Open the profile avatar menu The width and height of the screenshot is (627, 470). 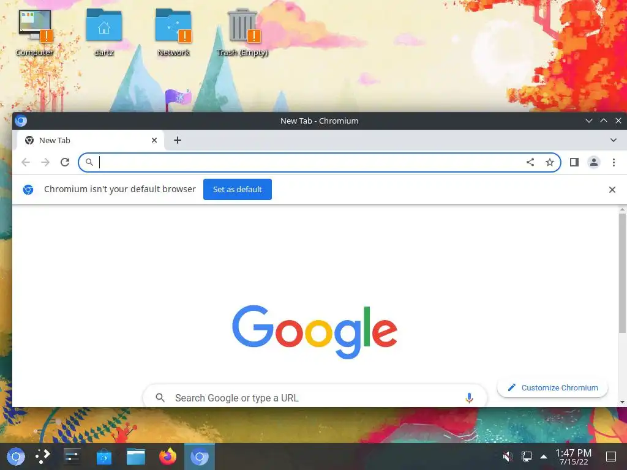594,162
